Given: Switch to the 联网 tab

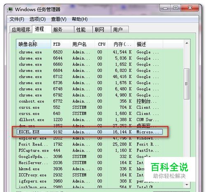Looking at the screenshot, I should click(102, 29).
